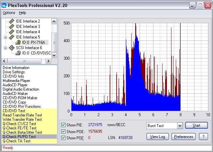Select Q-Check FE/TE Test
213x152 pixels.
point(29,128)
